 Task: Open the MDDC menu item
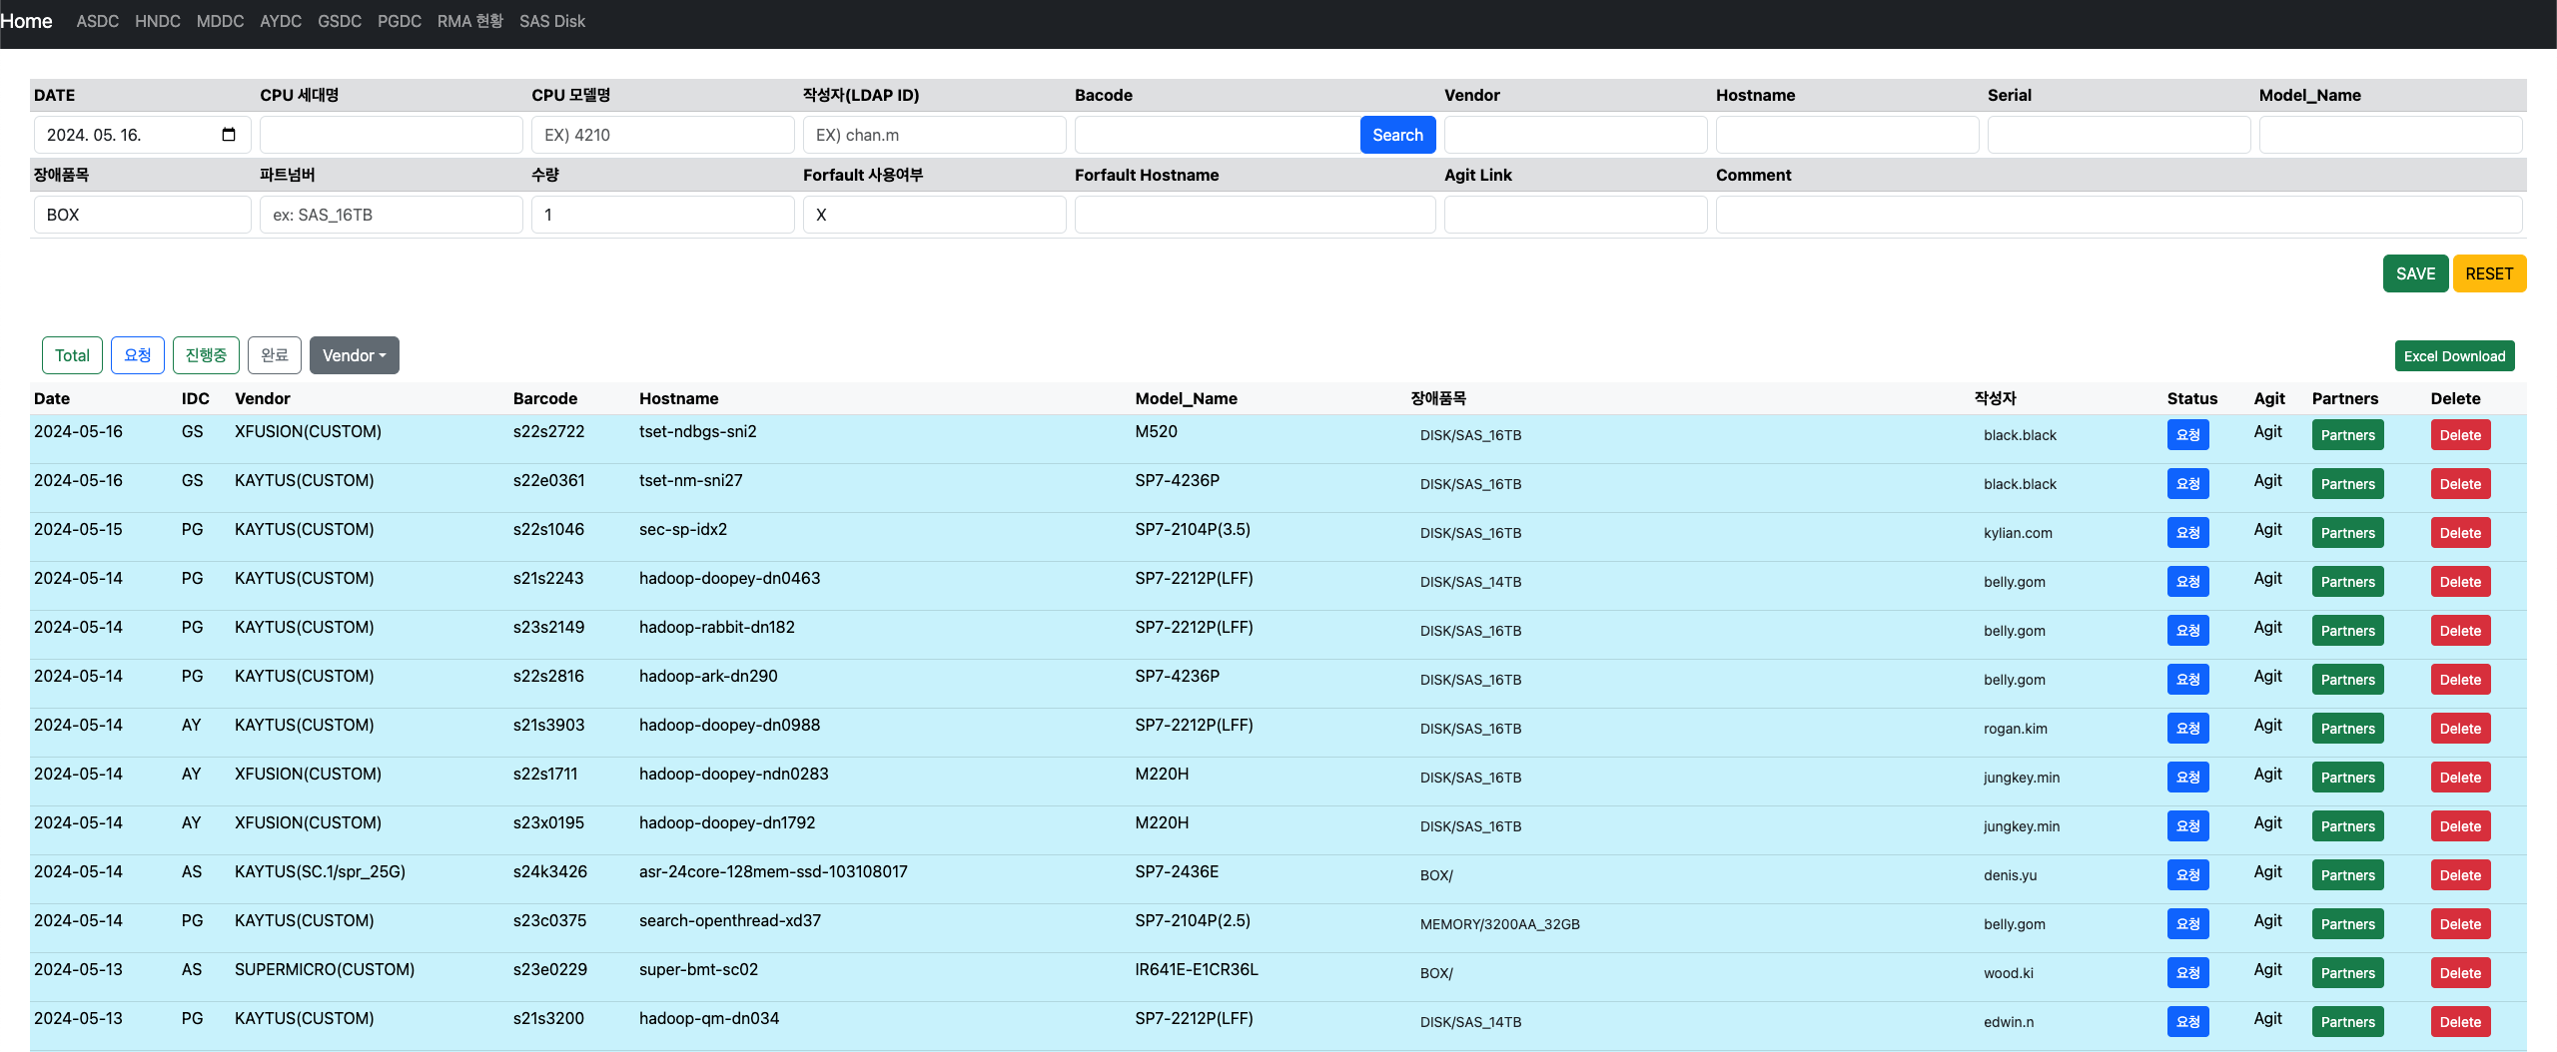[x=220, y=21]
